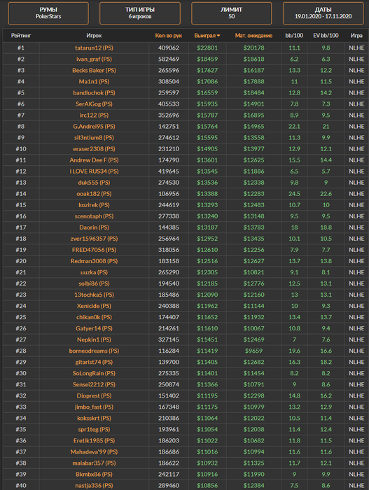
Task: Open player ivan_graf (PS)
Action: (94, 59)
